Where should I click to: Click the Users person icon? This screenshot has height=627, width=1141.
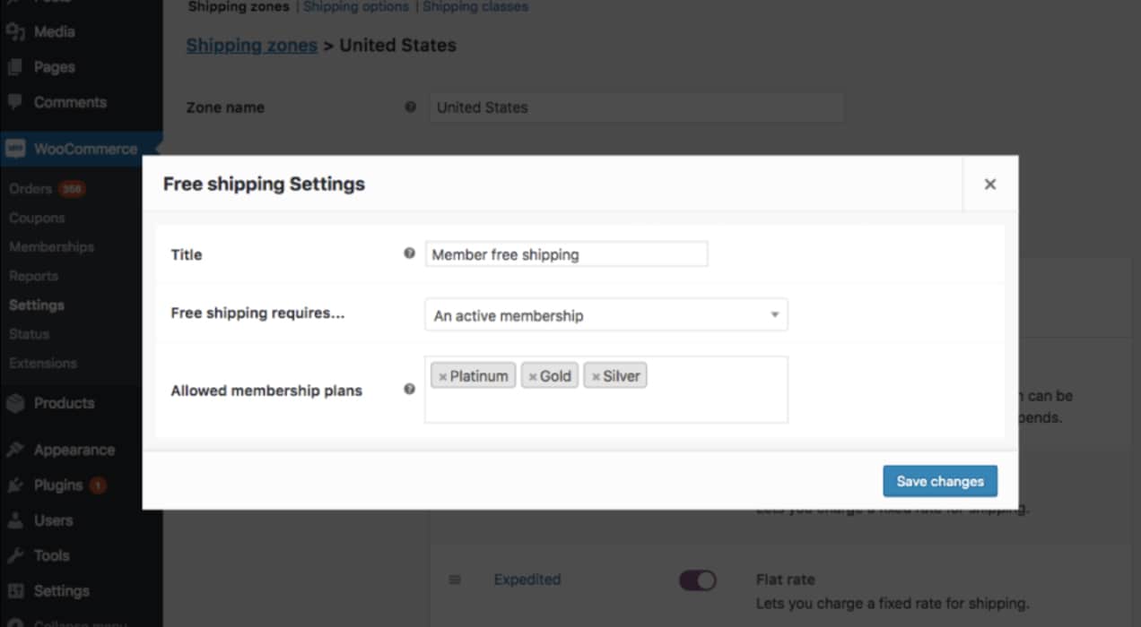(x=15, y=520)
